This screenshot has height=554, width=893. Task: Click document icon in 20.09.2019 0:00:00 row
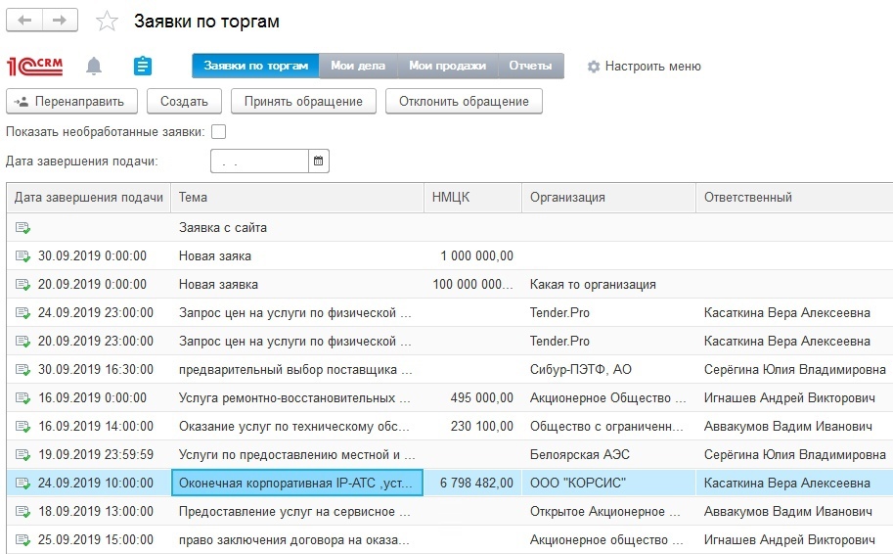[x=22, y=285]
